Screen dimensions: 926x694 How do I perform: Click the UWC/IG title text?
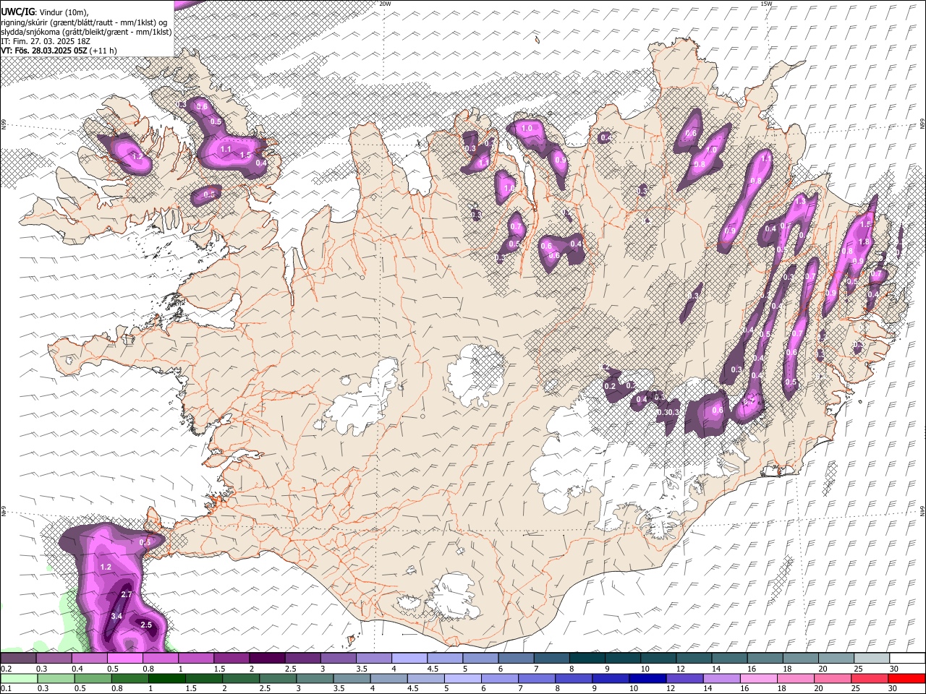(x=17, y=12)
